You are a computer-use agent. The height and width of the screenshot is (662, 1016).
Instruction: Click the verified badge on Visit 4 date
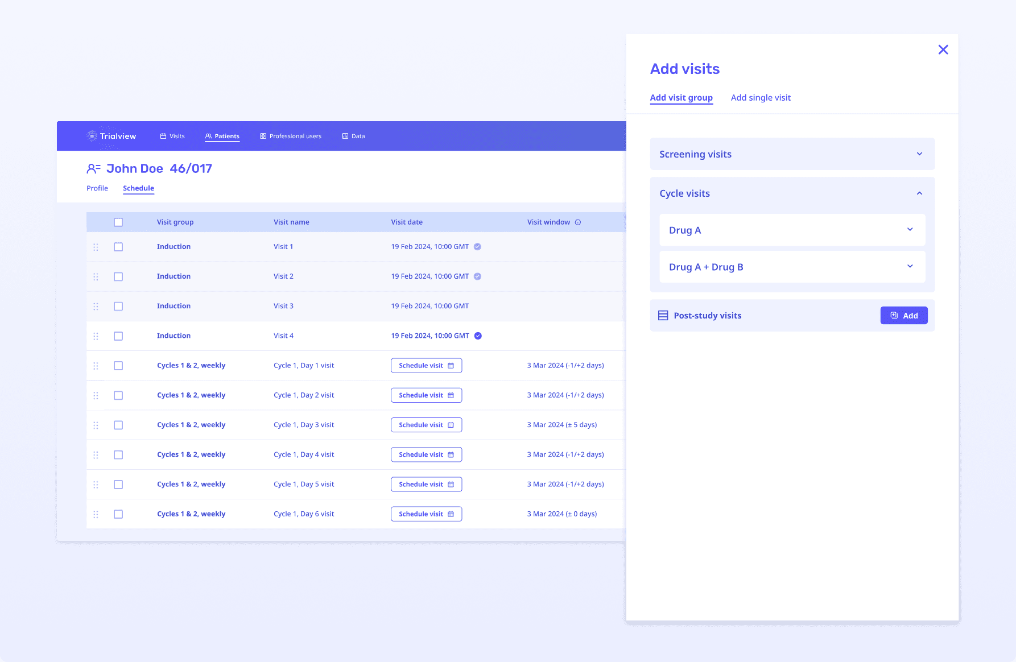point(478,336)
